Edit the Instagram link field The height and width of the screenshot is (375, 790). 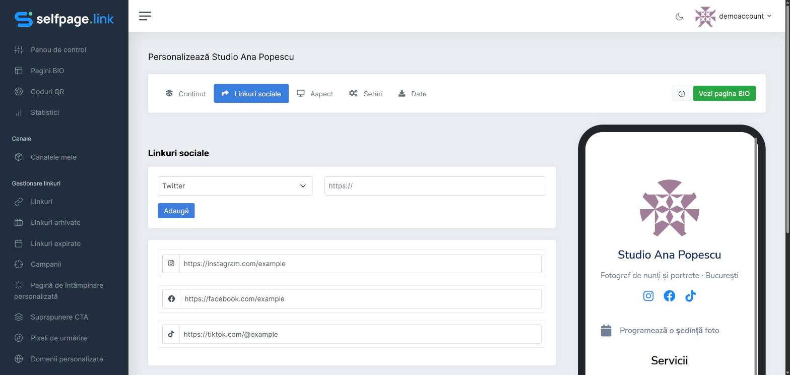click(x=360, y=264)
